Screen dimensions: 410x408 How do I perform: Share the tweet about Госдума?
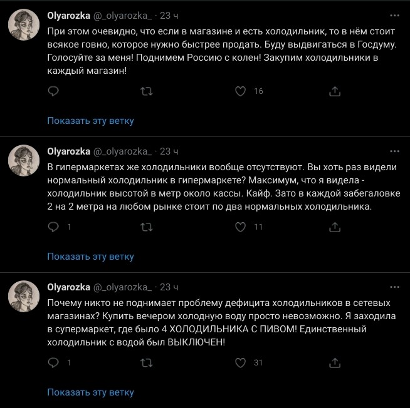[335, 91]
